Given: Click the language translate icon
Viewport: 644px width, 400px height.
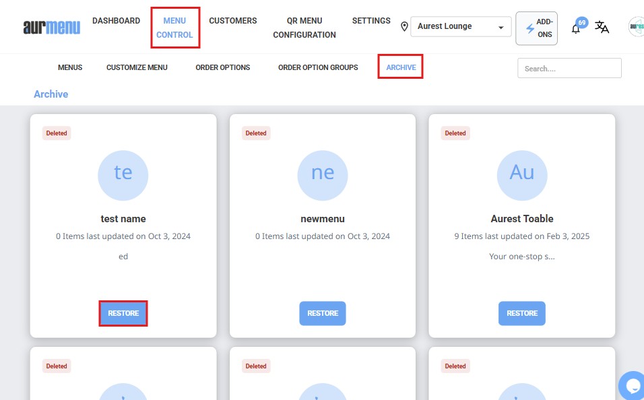Looking at the screenshot, I should [x=602, y=28].
